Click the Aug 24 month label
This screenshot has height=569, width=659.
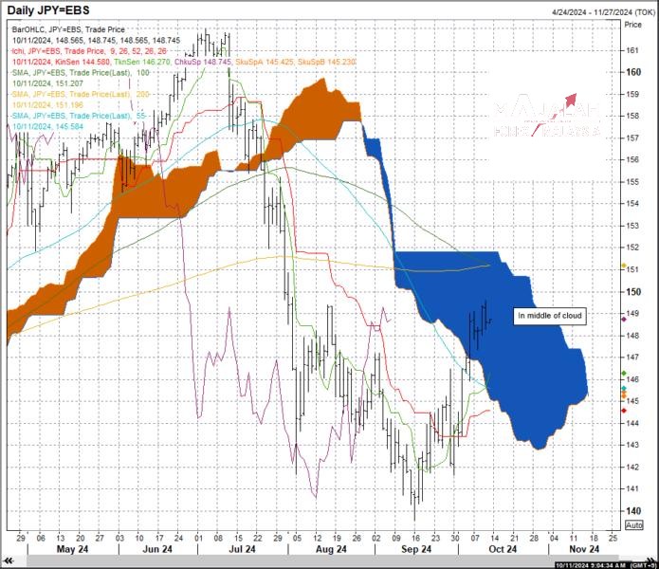coord(327,548)
